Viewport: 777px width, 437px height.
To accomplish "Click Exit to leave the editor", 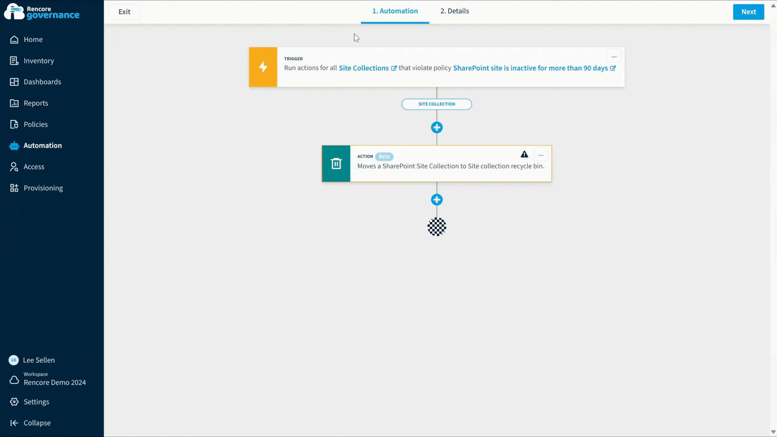I will click(124, 12).
